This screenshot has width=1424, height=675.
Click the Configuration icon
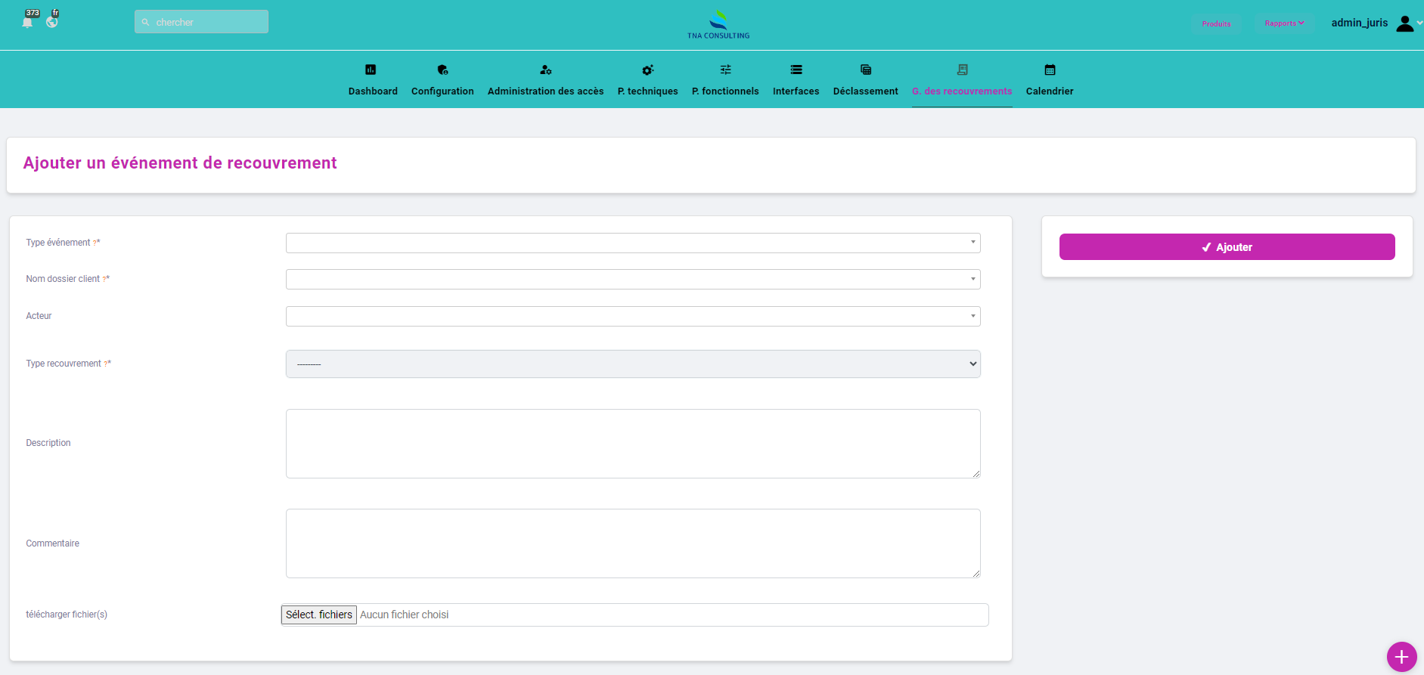click(x=442, y=70)
